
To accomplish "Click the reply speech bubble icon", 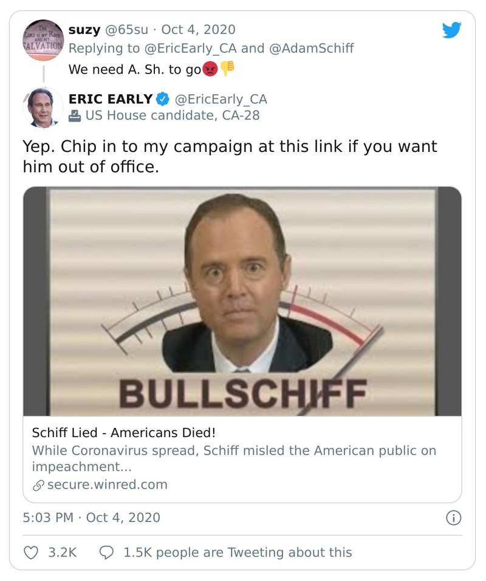I will 106,552.
